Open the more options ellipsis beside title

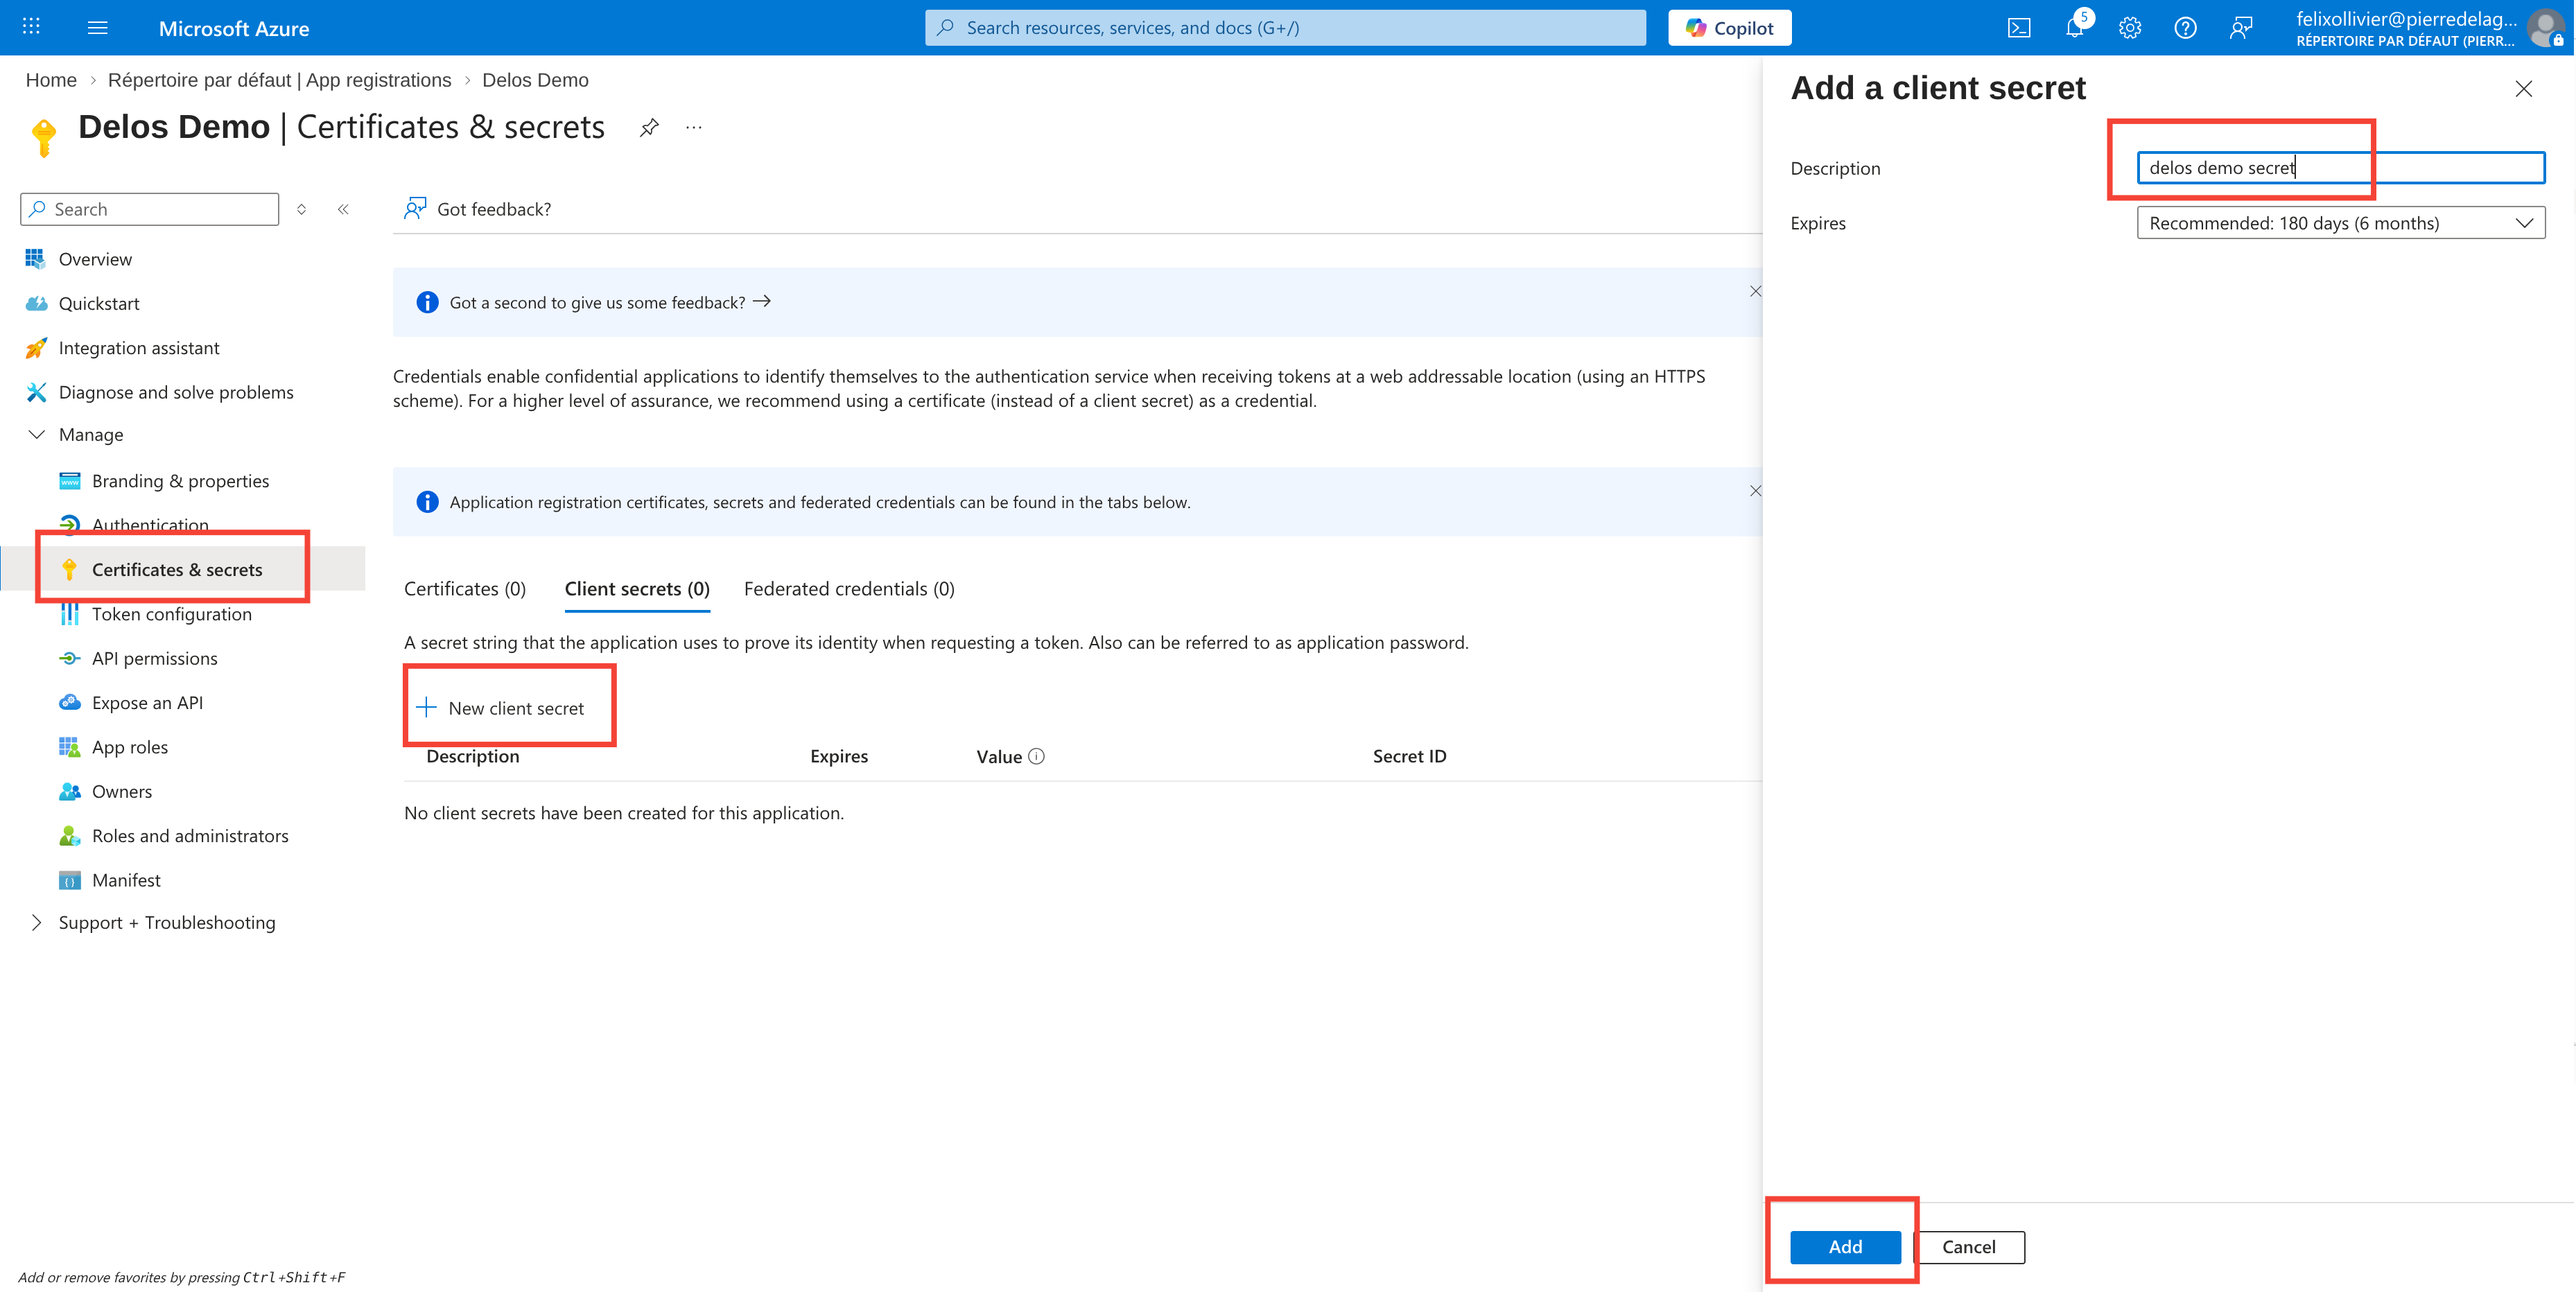[694, 127]
